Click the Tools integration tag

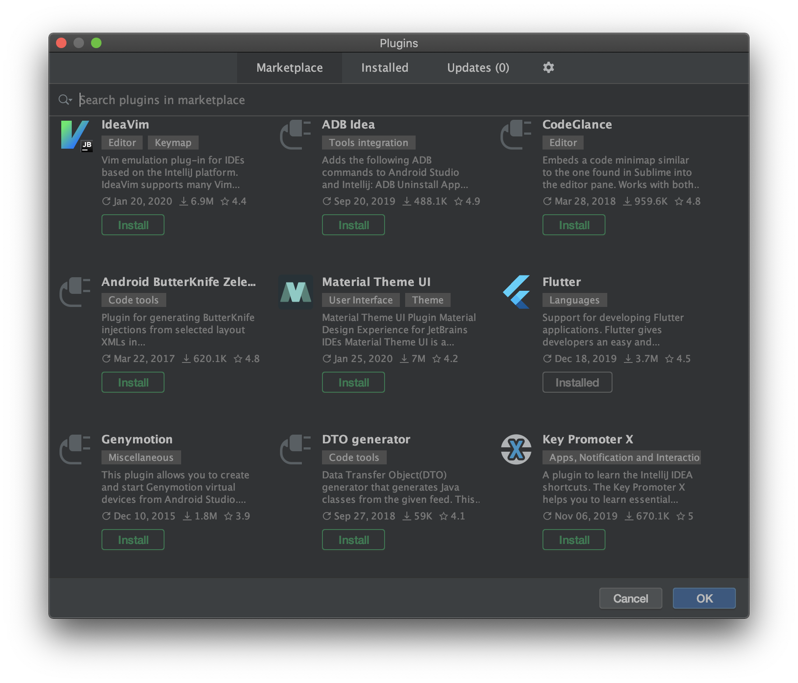pos(368,143)
